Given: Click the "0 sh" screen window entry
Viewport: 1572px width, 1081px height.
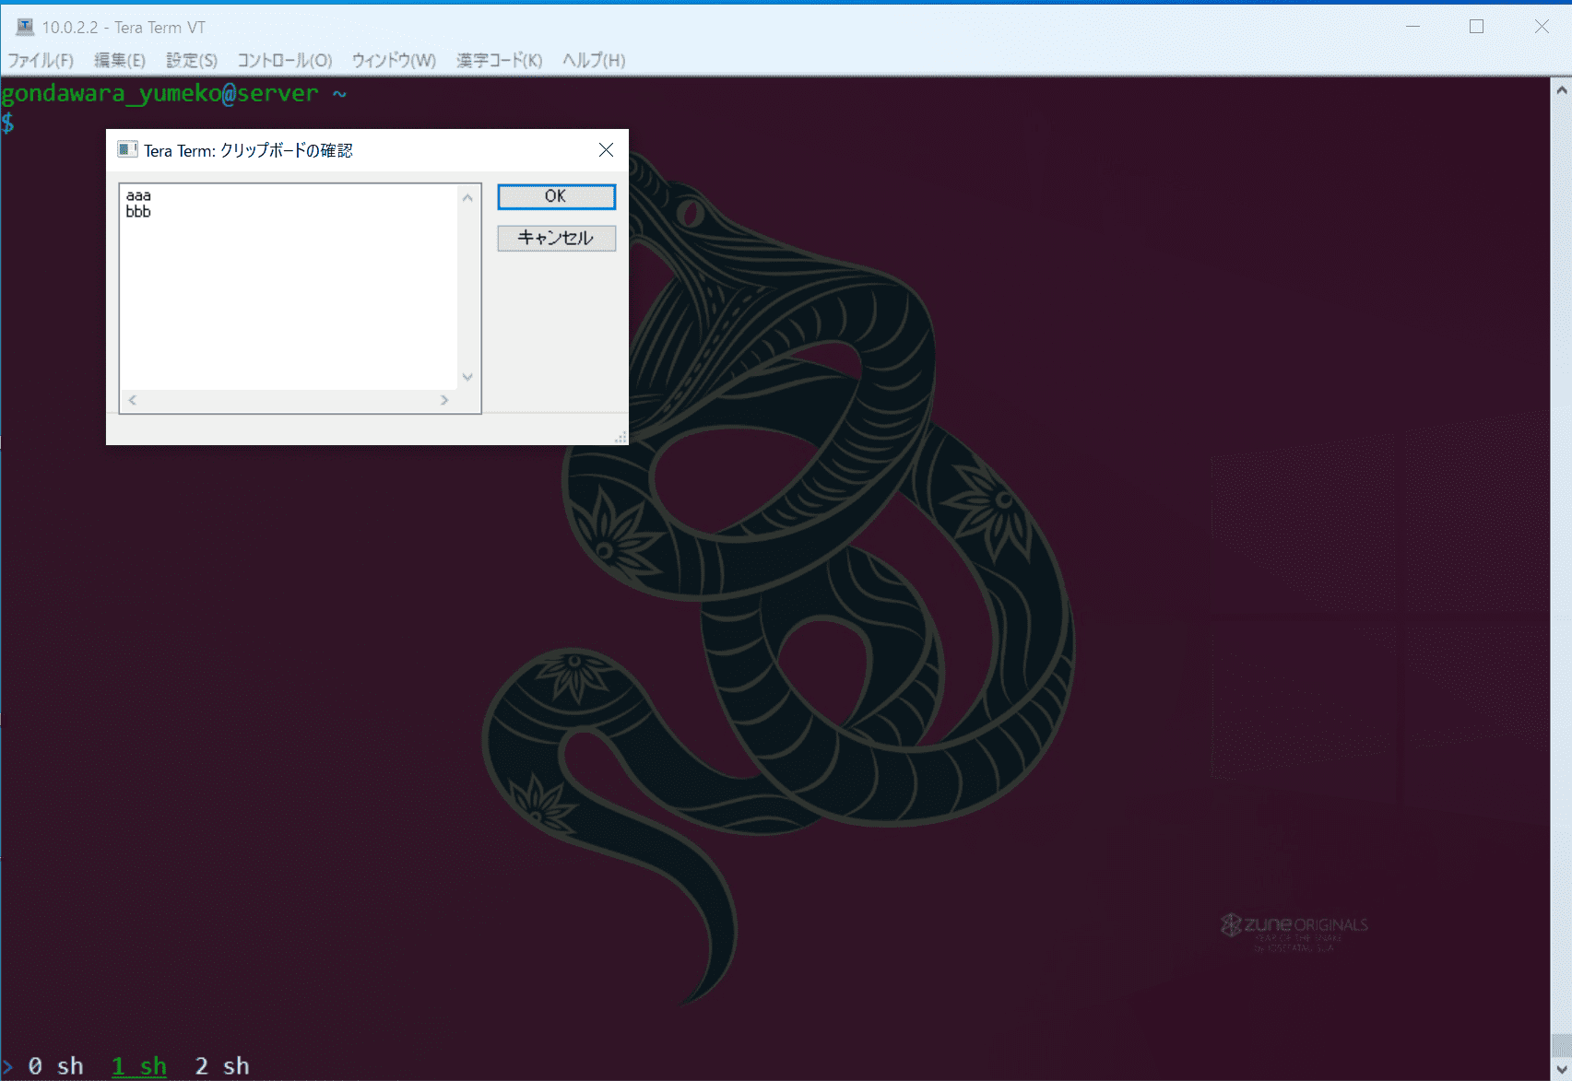Looking at the screenshot, I should click(55, 1066).
